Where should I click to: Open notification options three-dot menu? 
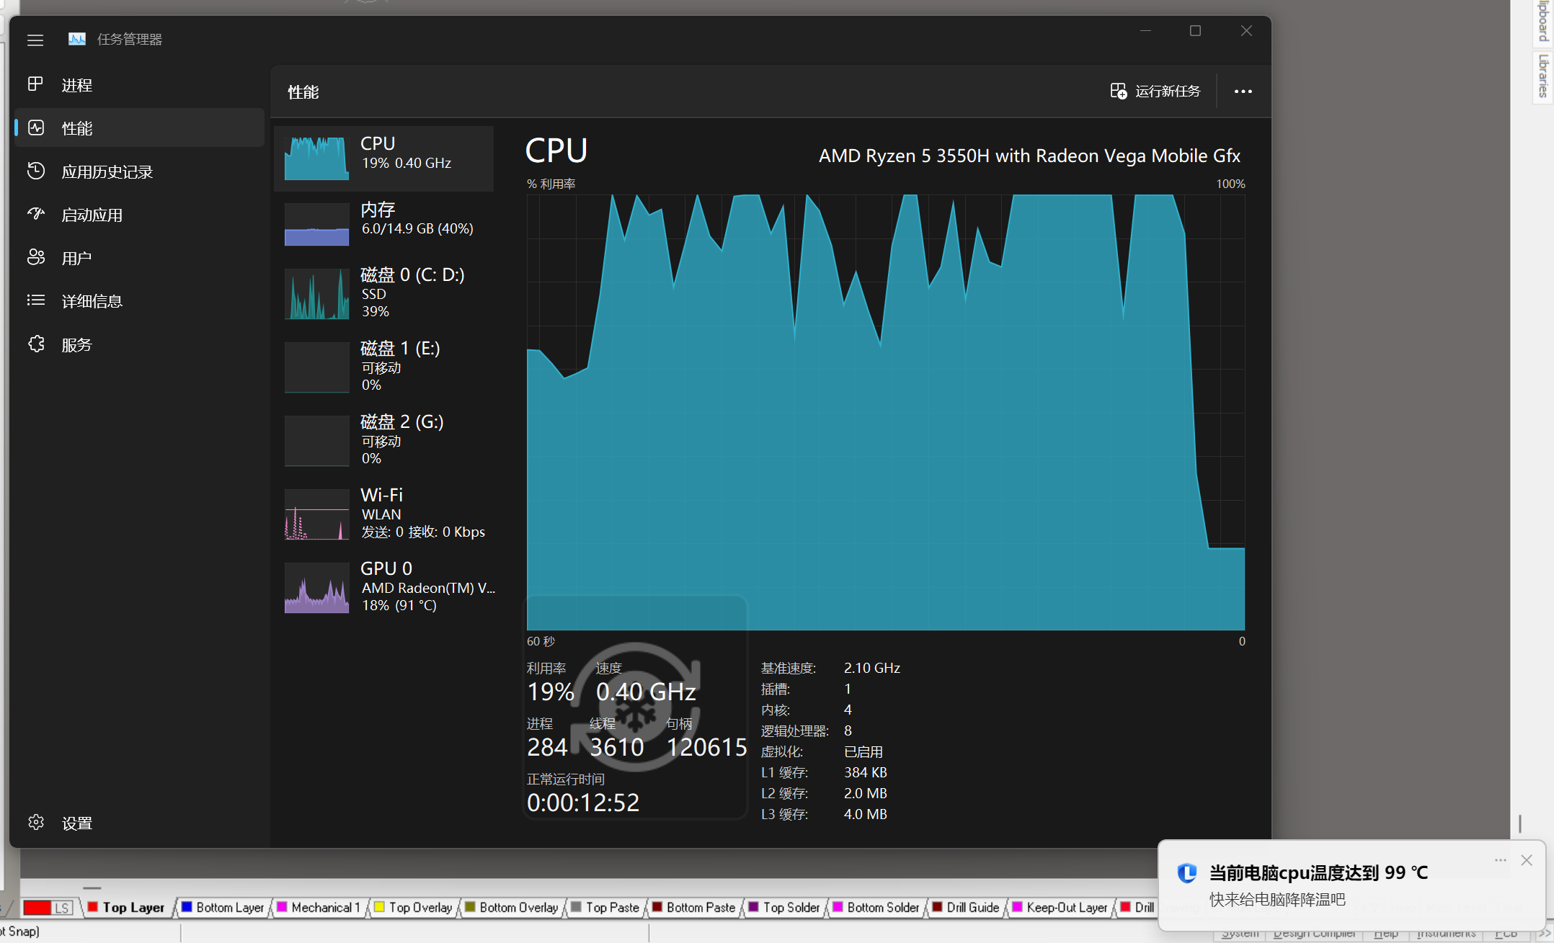tap(1501, 860)
